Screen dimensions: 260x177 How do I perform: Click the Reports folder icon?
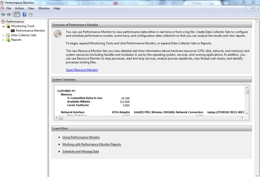pos(8,40)
